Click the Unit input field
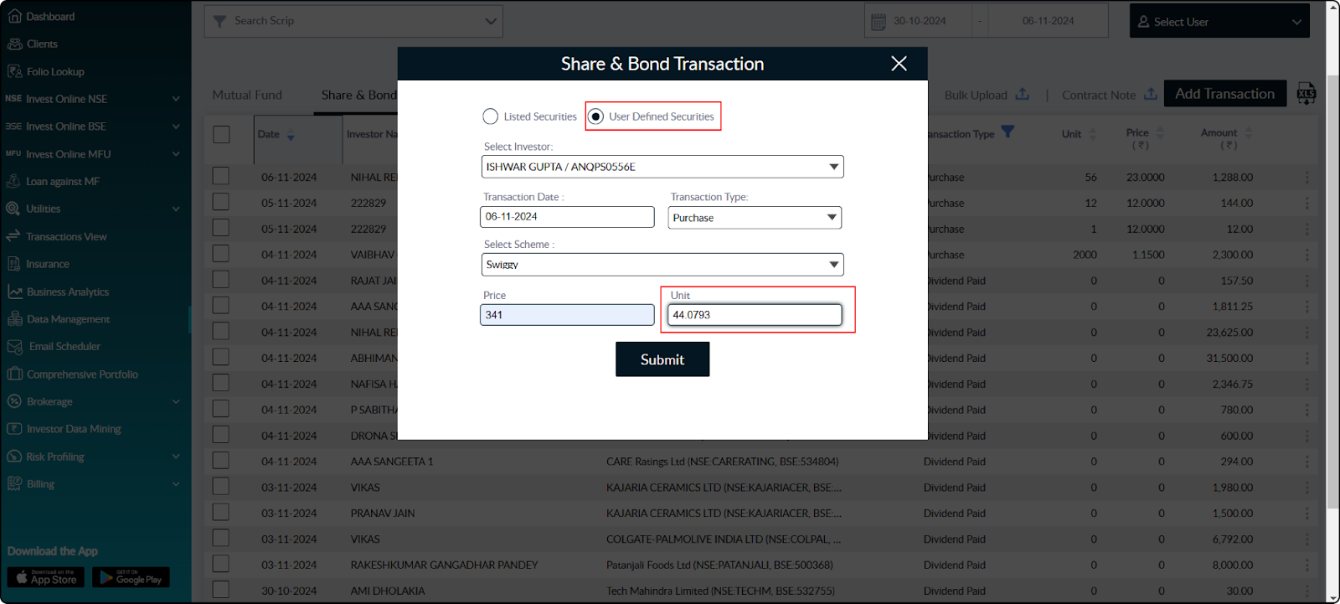This screenshot has width=1340, height=604. pyautogui.click(x=755, y=315)
